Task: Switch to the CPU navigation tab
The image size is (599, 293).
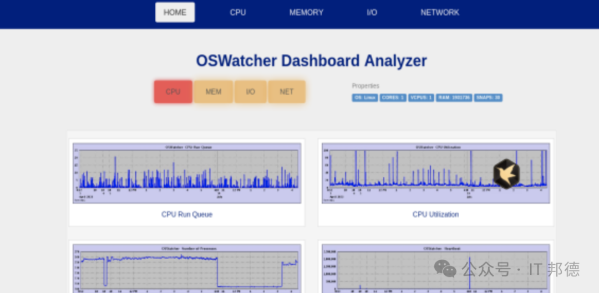Action: [x=237, y=12]
